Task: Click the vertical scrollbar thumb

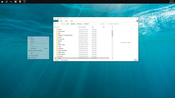Action: pos(112,33)
